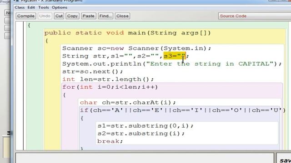Click the line 'char ch=str.charAt(i);'

pyautogui.click(x=128, y=103)
